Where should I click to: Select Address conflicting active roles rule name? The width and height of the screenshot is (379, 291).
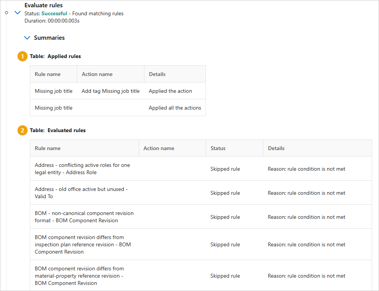[x=83, y=169]
